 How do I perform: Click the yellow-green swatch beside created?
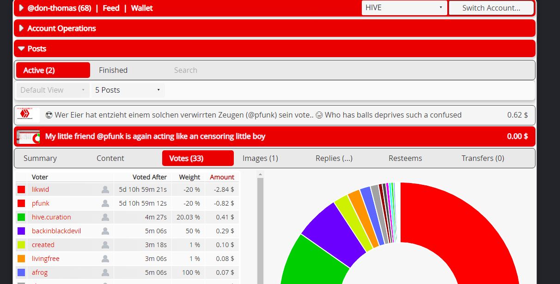pos(21,245)
